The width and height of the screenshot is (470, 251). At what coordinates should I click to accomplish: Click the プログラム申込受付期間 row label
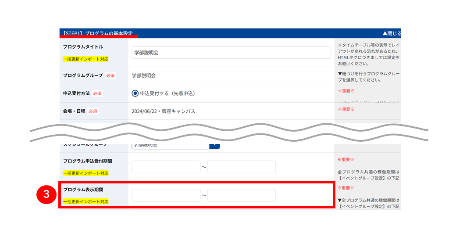point(88,161)
